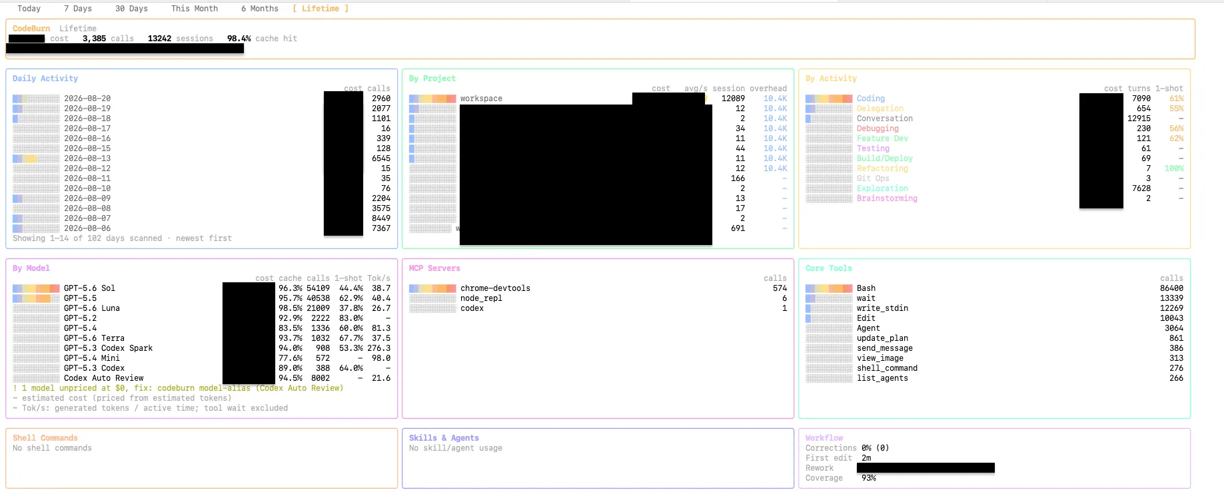Click the Coverage workflow metric

(841, 478)
